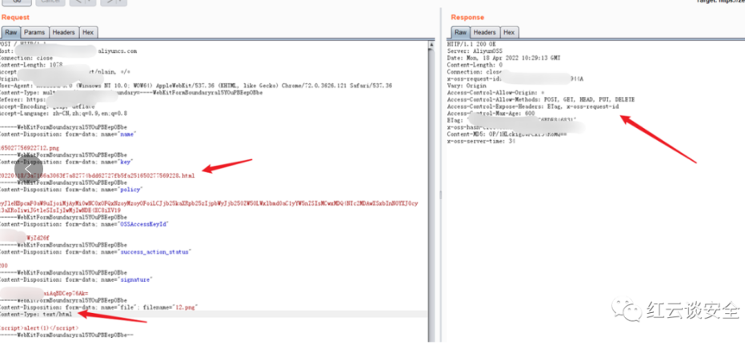
Task: Click the Content-Type multipart boundary request header
Action: point(131,93)
